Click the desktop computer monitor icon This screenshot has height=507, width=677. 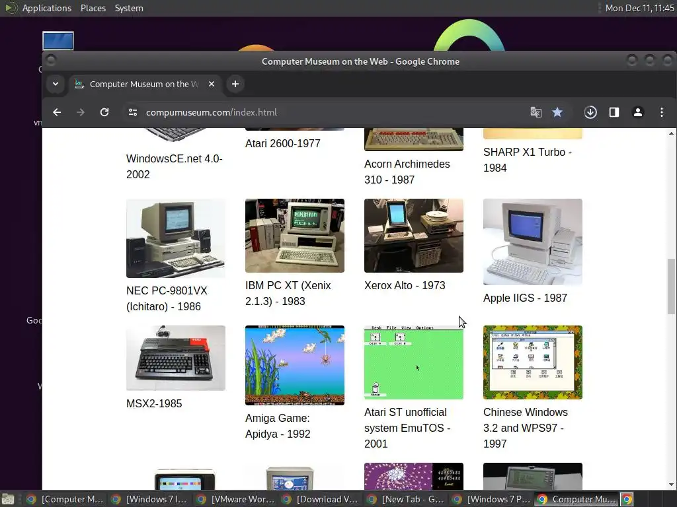pos(58,41)
